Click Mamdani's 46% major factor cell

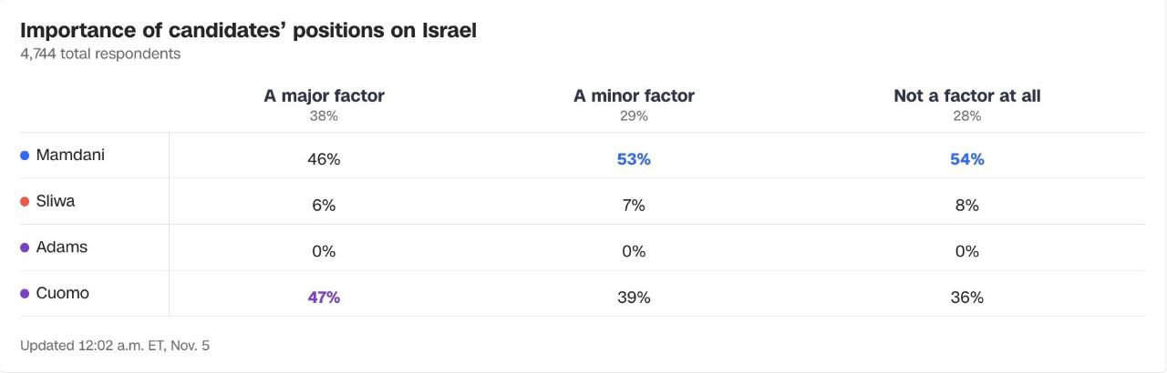(324, 159)
